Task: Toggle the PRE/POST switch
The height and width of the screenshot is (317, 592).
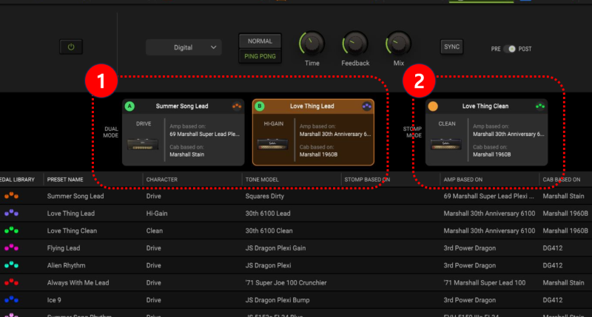Action: click(510, 49)
